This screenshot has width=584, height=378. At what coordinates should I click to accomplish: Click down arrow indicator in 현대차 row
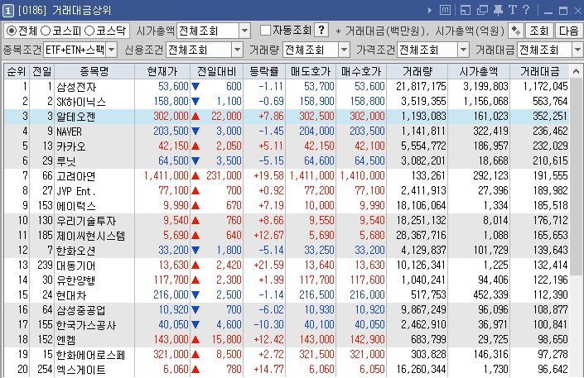(x=195, y=295)
